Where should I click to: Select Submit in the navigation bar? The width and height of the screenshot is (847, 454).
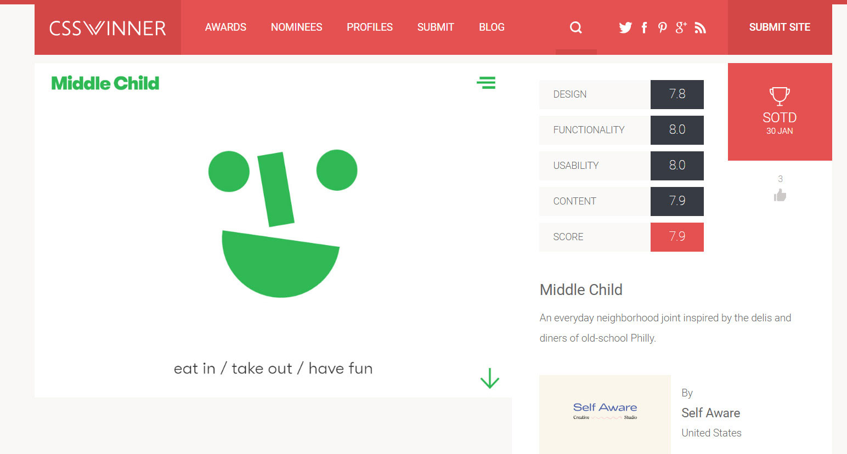pos(436,27)
